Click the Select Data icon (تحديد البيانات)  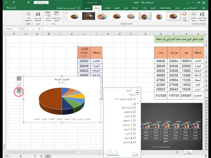[48, 14]
